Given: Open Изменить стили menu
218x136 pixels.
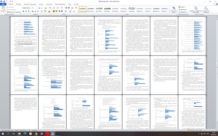Looking at the screenshot, I should click(174, 9).
